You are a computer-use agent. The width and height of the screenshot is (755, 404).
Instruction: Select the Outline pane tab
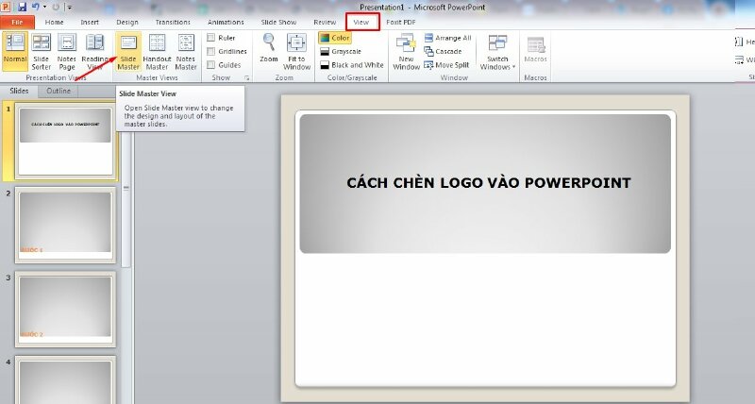tap(59, 91)
